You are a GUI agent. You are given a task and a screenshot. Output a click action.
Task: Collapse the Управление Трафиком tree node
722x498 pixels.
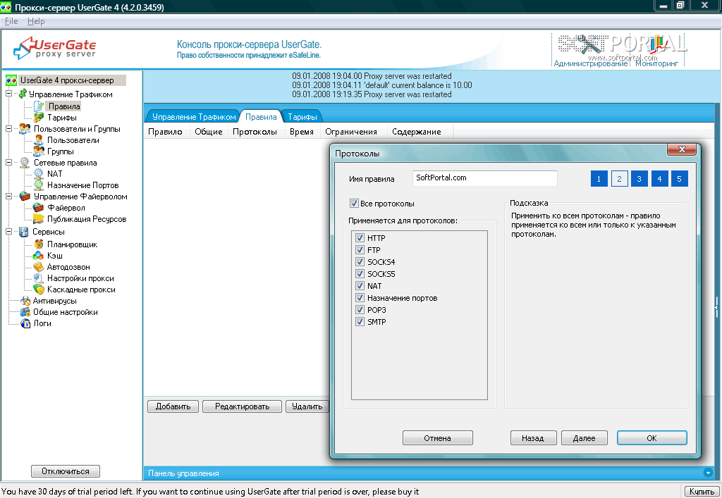(8, 94)
